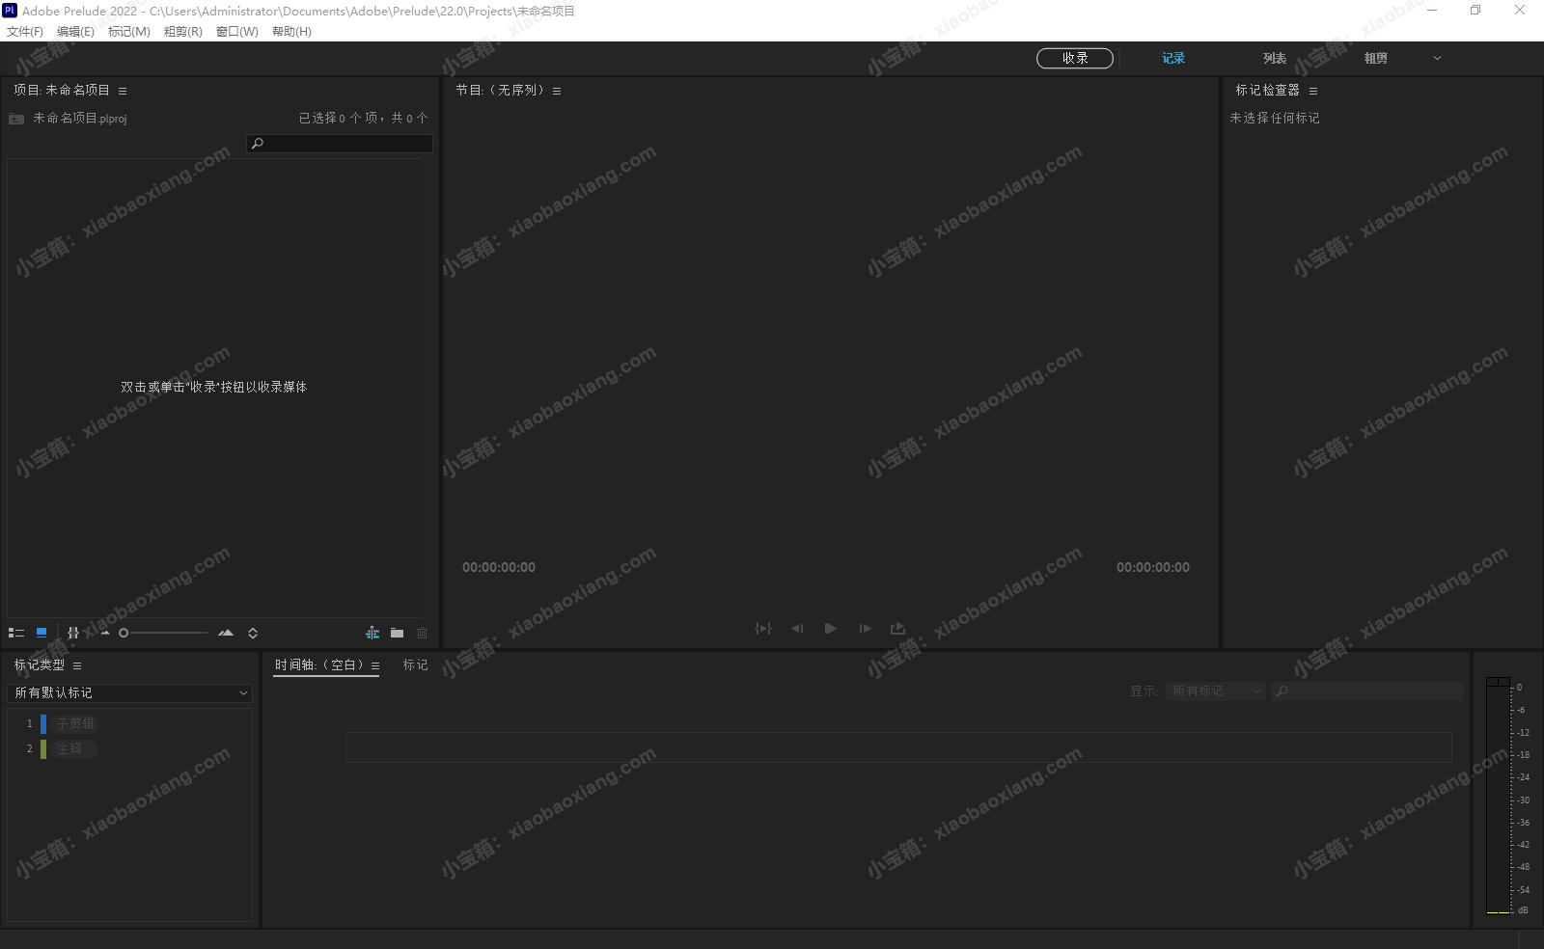Switch project panel to thumbnail view
Viewport: 1544px width, 949px height.
(x=41, y=633)
